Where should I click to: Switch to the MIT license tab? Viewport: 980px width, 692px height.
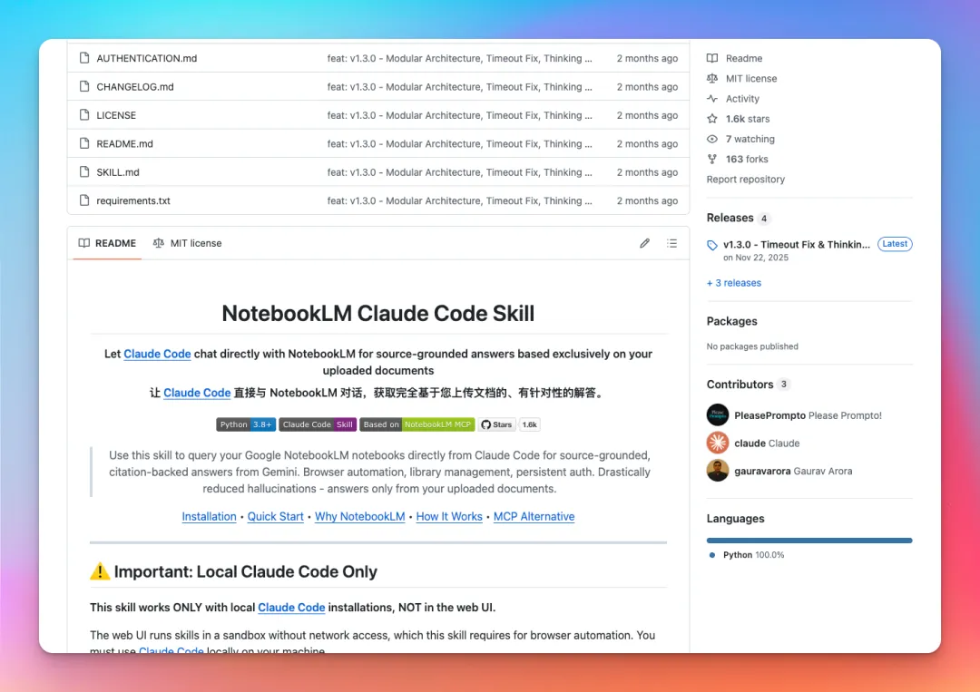[x=188, y=243]
